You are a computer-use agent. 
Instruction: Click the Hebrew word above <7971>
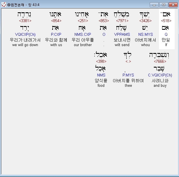[x=121, y=14]
